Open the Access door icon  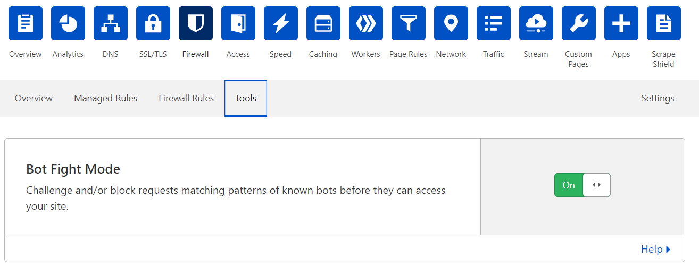[x=238, y=23]
